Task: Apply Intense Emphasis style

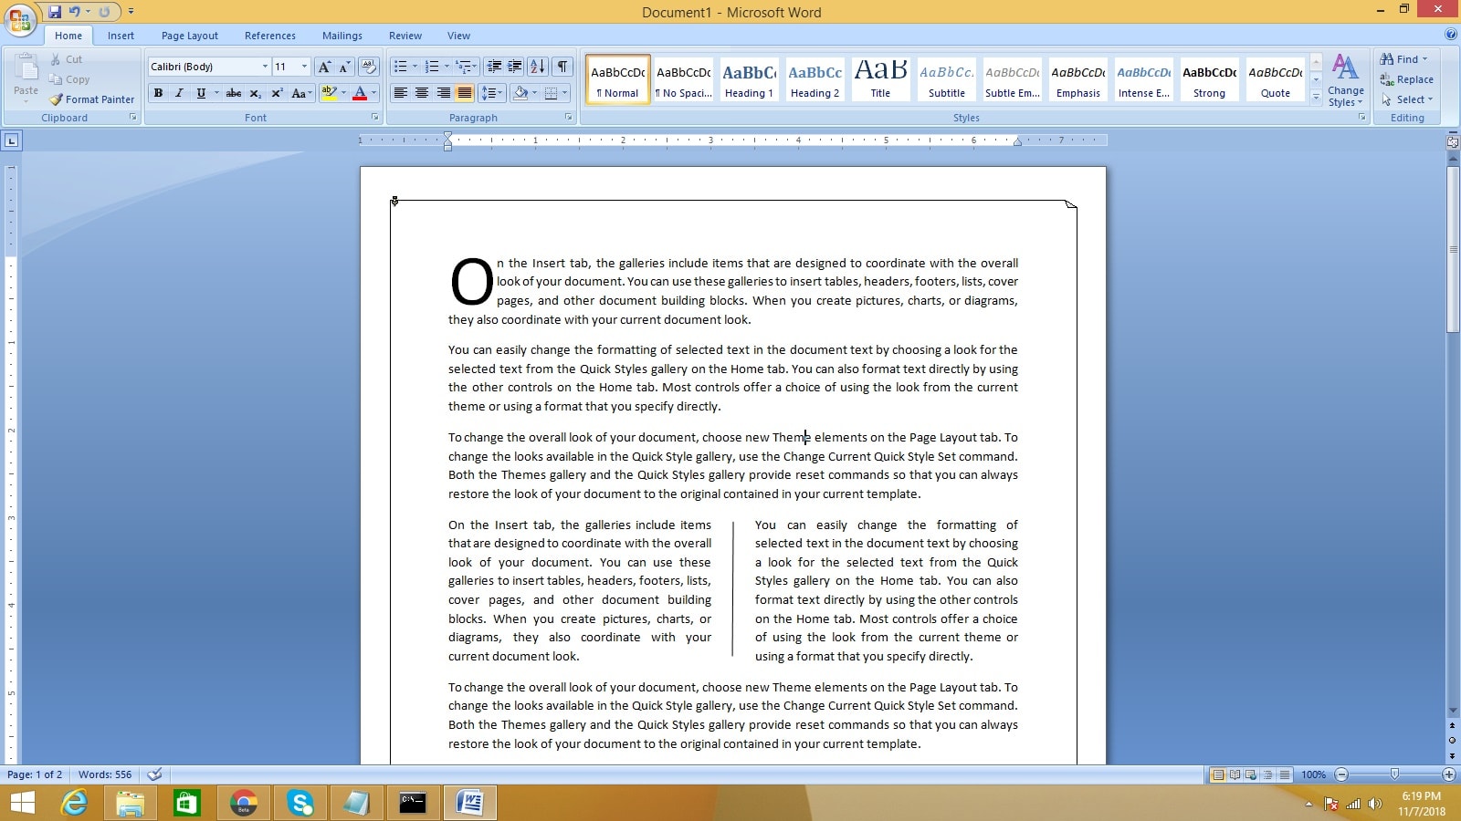Action: point(1143,79)
